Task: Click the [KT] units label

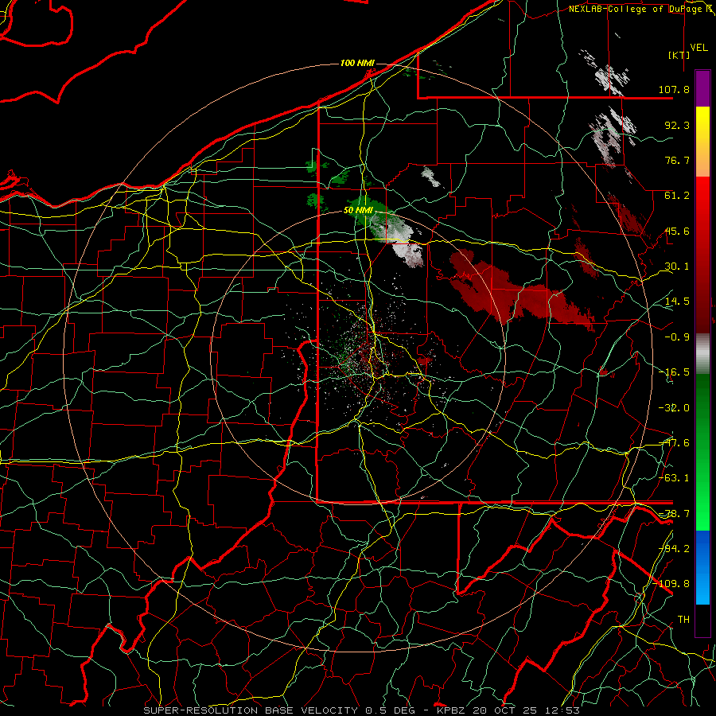Action: (679, 55)
